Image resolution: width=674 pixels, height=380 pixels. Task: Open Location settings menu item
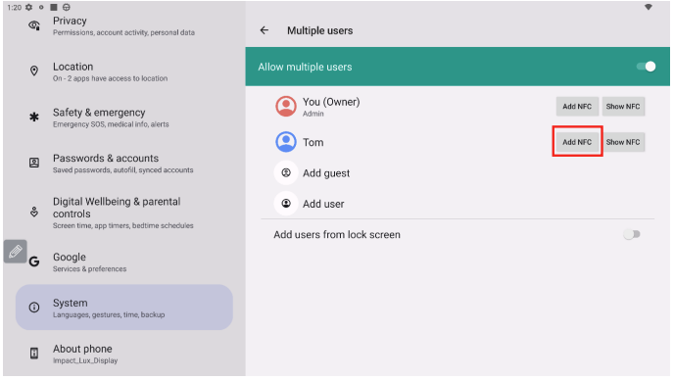tap(124, 71)
